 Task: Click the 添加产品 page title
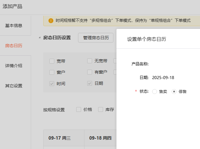pos(12,6)
